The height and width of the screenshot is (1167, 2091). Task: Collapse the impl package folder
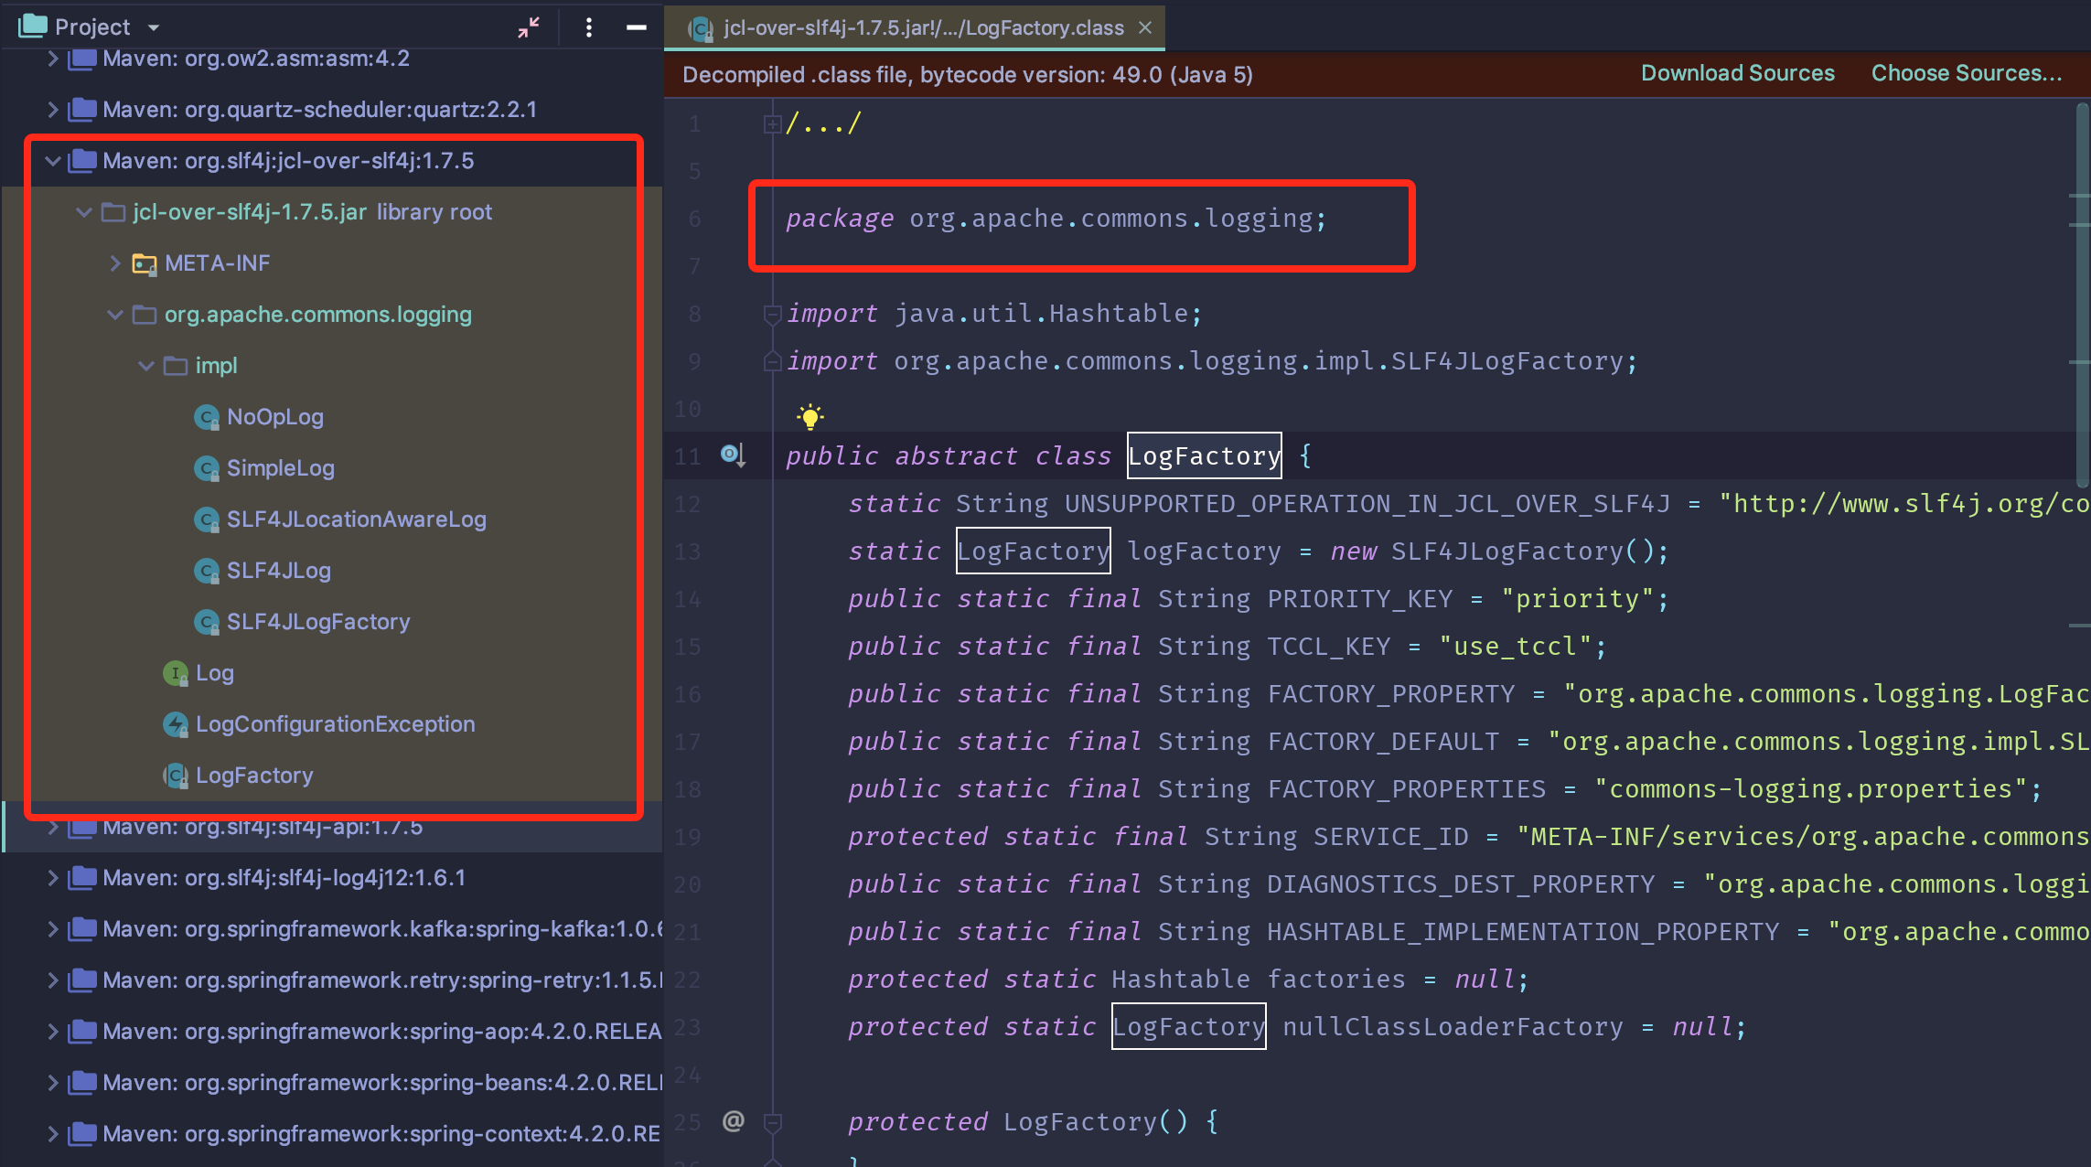click(x=146, y=366)
